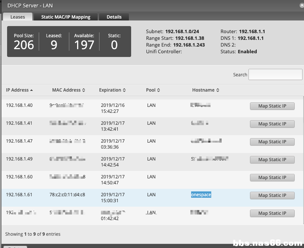Click inside the Search input field
The image size is (304, 248).
click(x=275, y=74)
